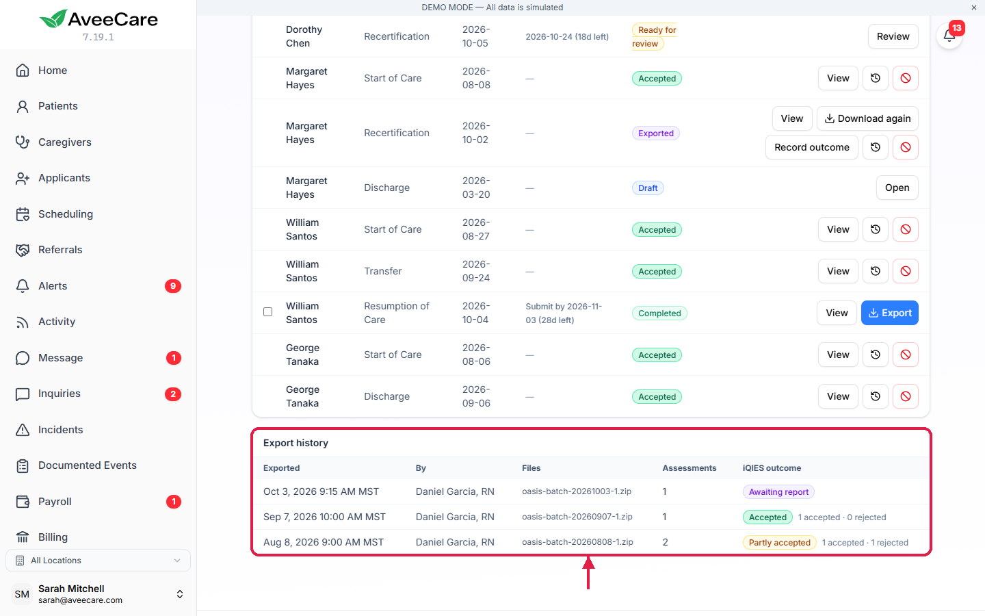Click void icon for George Tanaka Discharge
The height and width of the screenshot is (616, 985).
click(x=906, y=396)
